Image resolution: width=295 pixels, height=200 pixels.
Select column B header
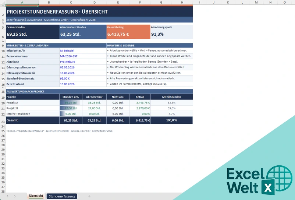[49, 3]
